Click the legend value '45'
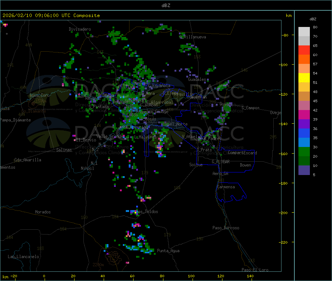 click(315, 101)
